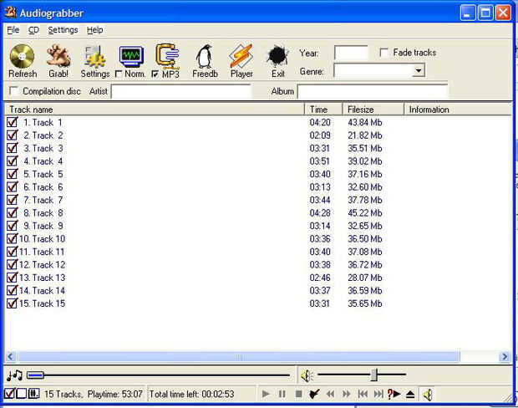The width and height of the screenshot is (518, 408).
Task: Open the Help menu
Action: click(x=94, y=30)
